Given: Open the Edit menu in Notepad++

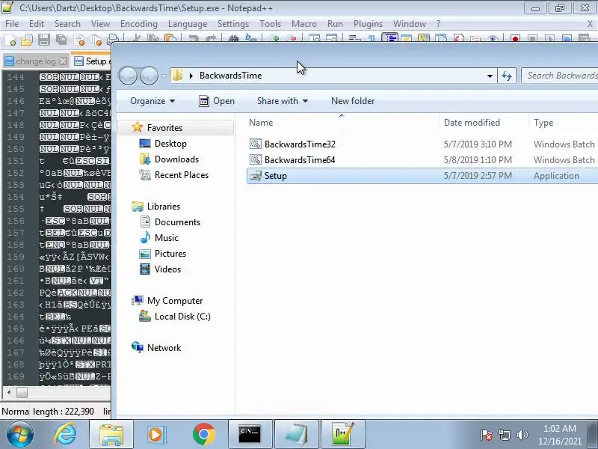Looking at the screenshot, I should point(37,24).
